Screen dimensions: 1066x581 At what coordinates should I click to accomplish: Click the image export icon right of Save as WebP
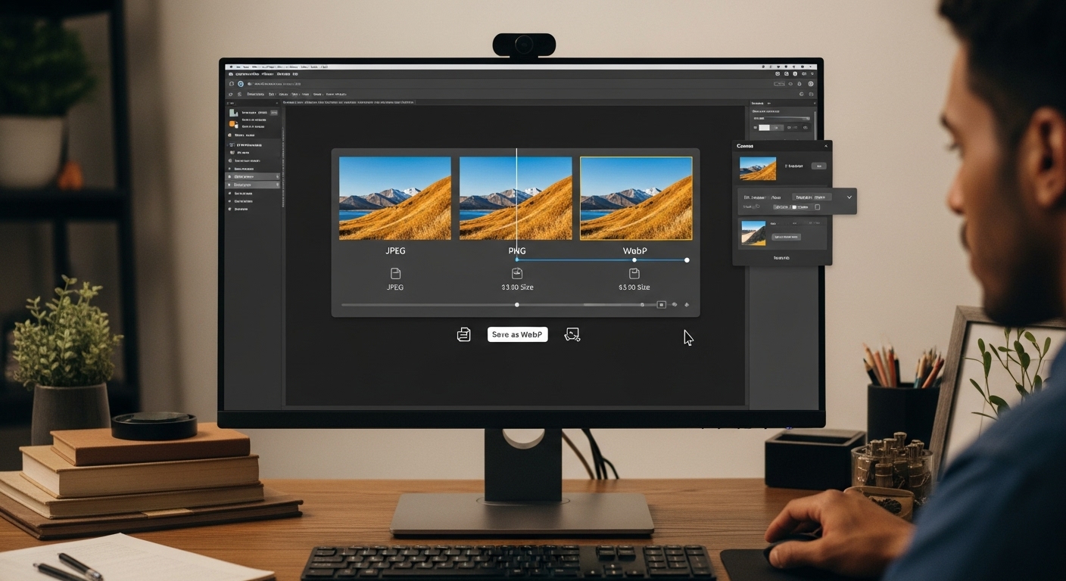572,334
